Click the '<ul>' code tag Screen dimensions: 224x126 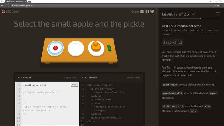pyautogui.click(x=193, y=111)
